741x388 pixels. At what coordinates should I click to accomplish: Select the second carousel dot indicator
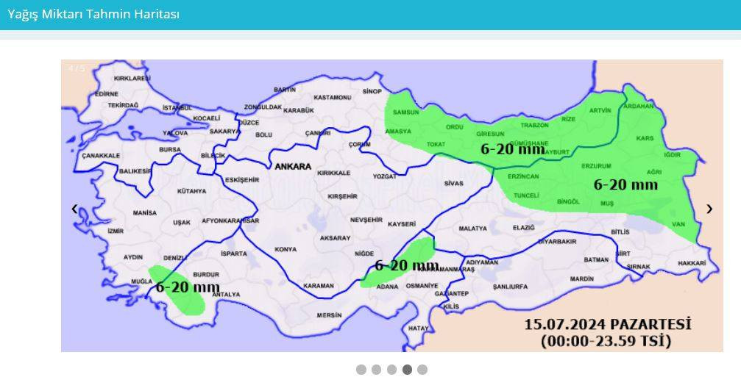(x=376, y=370)
